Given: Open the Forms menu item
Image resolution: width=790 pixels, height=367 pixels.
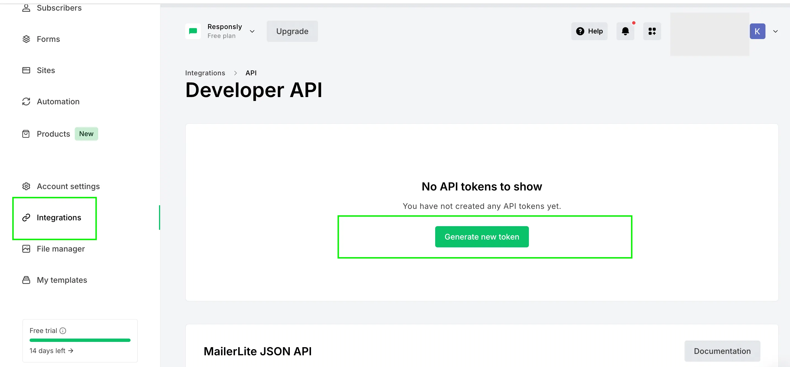Looking at the screenshot, I should pos(48,39).
